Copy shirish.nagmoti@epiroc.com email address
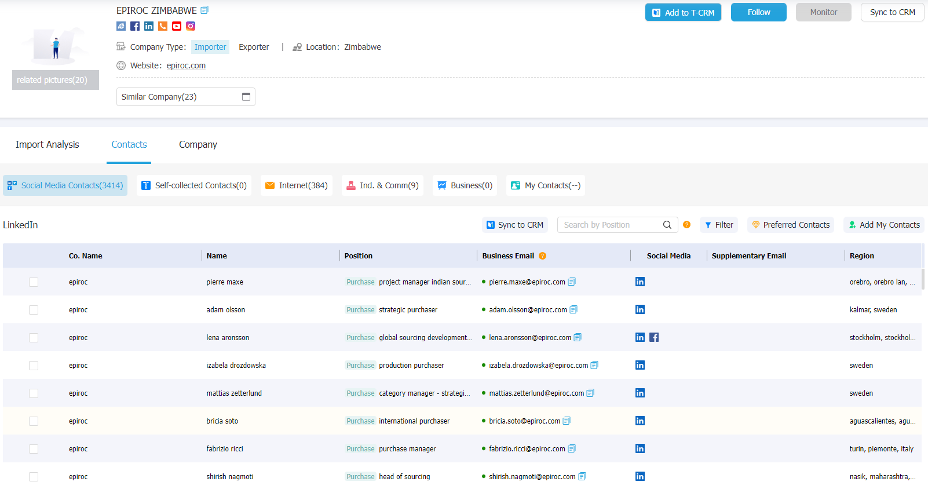This screenshot has width=928, height=489. coord(582,476)
